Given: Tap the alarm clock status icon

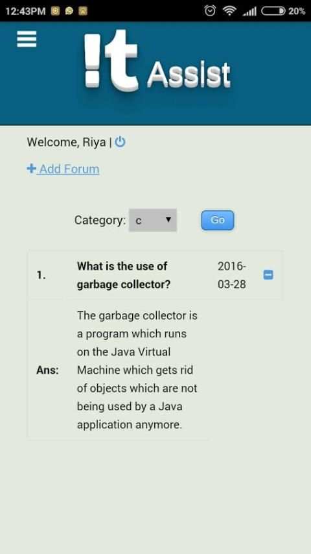Looking at the screenshot, I should [x=210, y=11].
